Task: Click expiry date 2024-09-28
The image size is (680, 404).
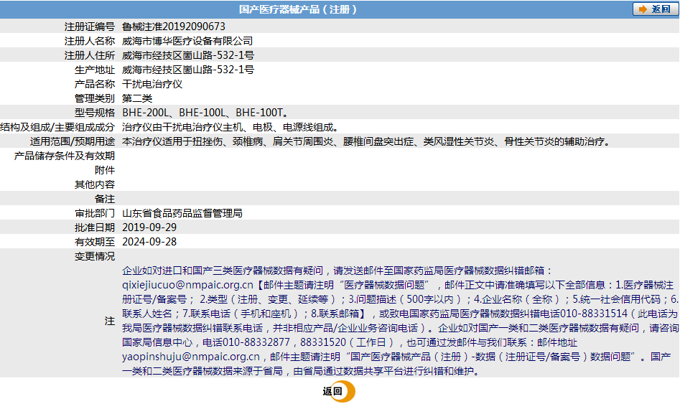Action: [x=149, y=241]
